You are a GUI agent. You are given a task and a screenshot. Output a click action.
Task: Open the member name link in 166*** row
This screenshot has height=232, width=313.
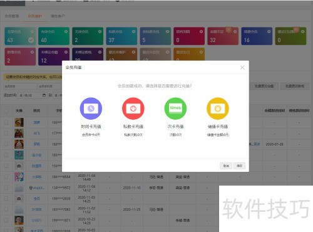pos(37,122)
